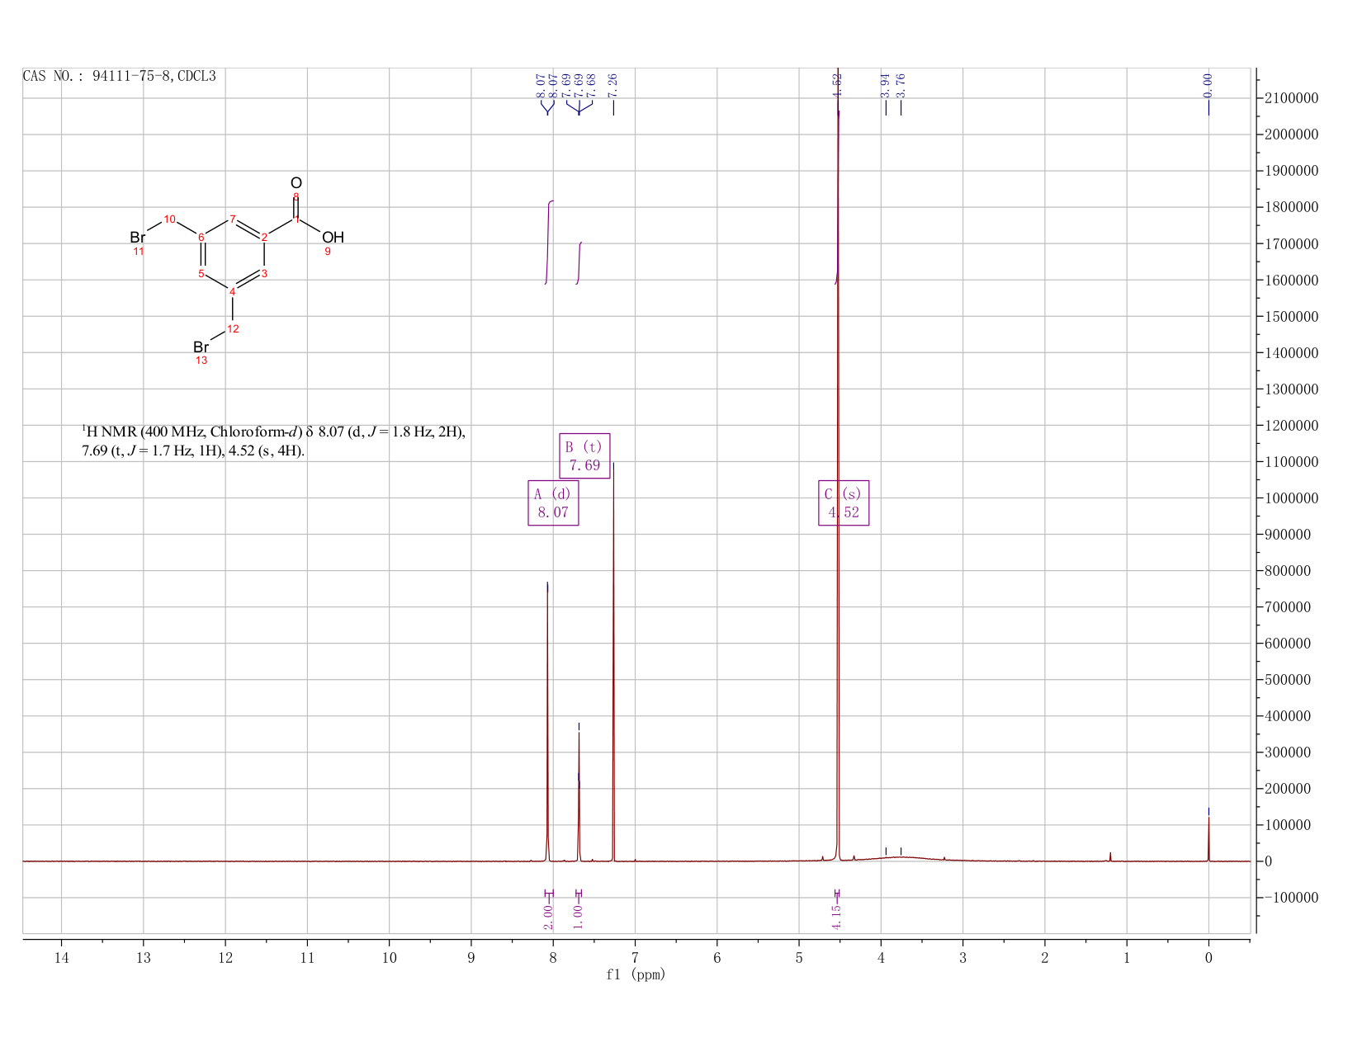This screenshot has width=1362, height=1052.
Task: Click the 1500000 intensity axis label
Action: pos(1291,317)
